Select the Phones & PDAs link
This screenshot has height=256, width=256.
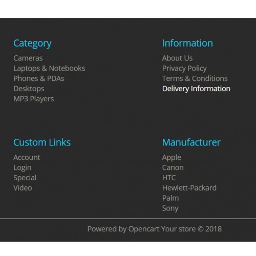(39, 78)
